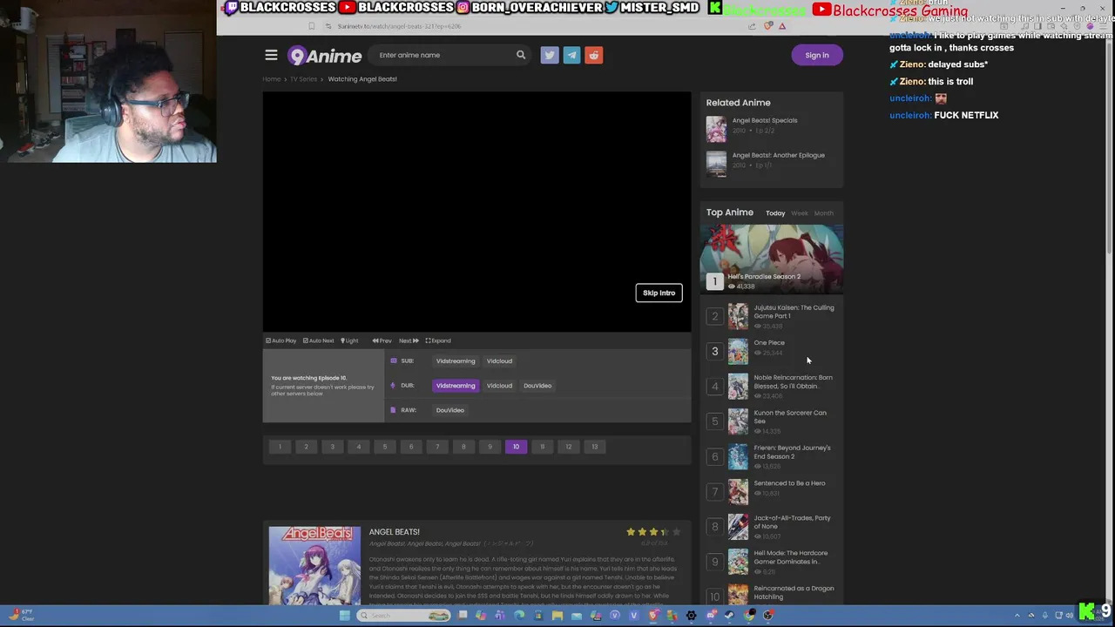
Task: Click the search magnifier icon
Action: click(x=521, y=55)
